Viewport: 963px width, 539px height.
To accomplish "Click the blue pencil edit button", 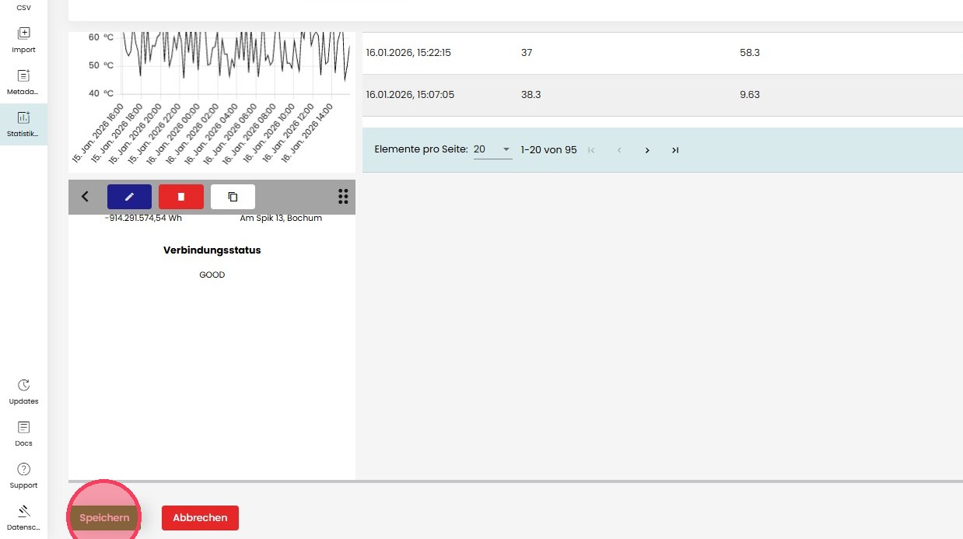I will (129, 197).
